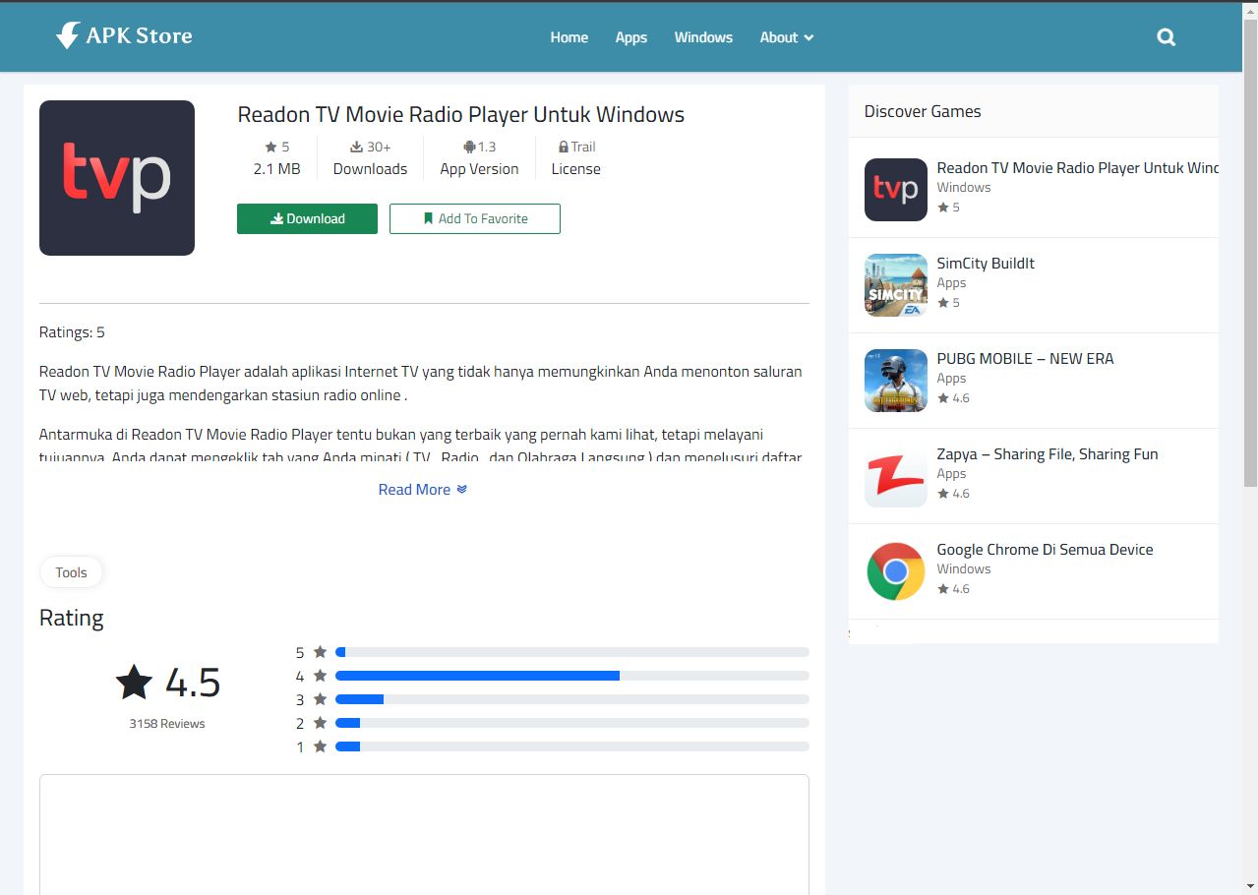Open the Google Chrome app icon

click(896, 571)
